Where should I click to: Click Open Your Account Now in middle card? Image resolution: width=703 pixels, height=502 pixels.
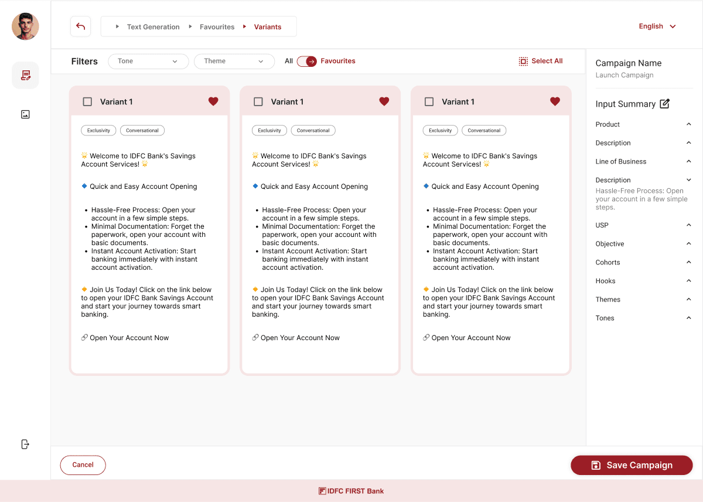pos(300,338)
